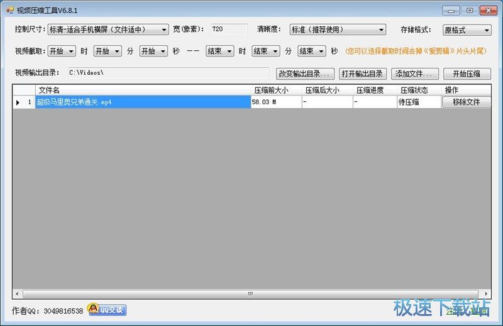The height and width of the screenshot is (326, 503).
Task: Click the 压缩进度 column header
Action: (x=375, y=90)
